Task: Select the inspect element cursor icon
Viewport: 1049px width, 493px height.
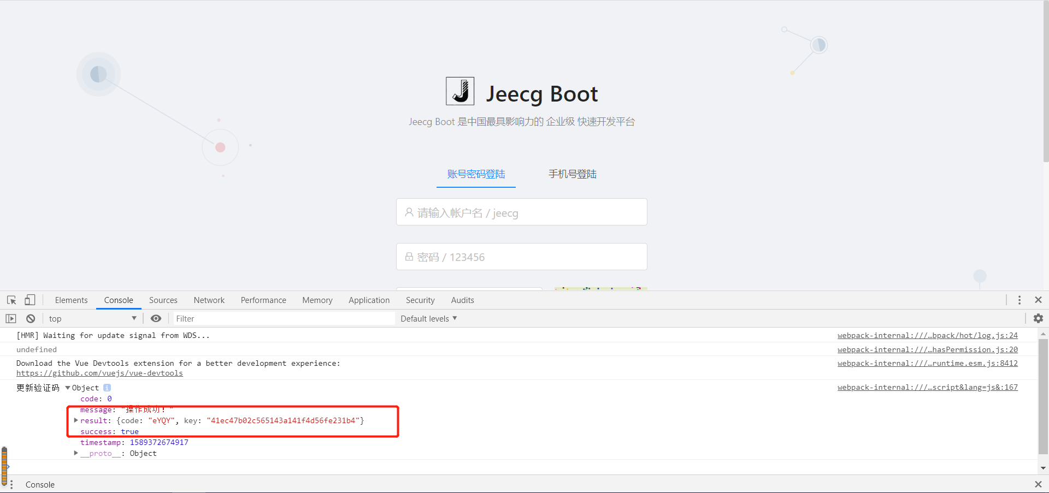Action: click(x=11, y=300)
